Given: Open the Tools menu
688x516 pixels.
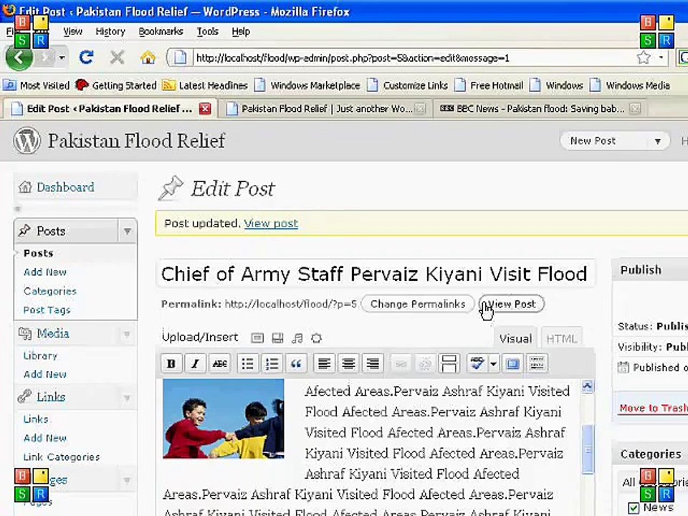Looking at the screenshot, I should (208, 32).
